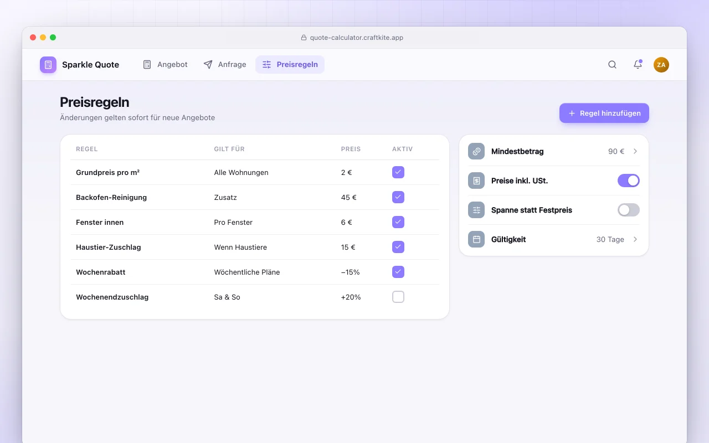Screen dimensions: 709x443
Task: Click the 30 Tage Gültigkeit value
Action: [610, 239]
